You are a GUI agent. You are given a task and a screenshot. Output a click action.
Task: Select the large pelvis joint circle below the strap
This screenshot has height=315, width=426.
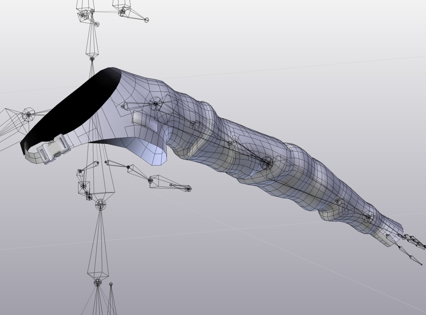(x=101, y=204)
